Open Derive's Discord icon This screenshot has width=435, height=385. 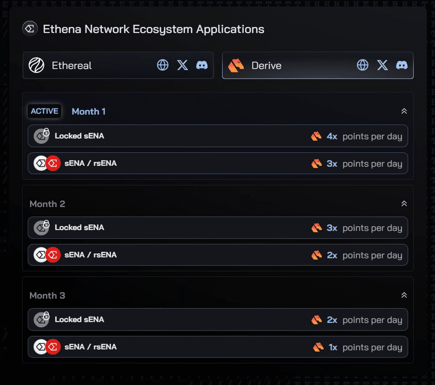point(402,65)
